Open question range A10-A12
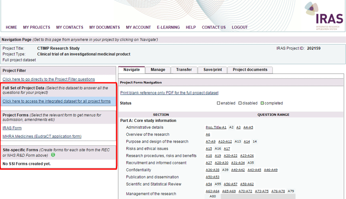 [225, 141]
